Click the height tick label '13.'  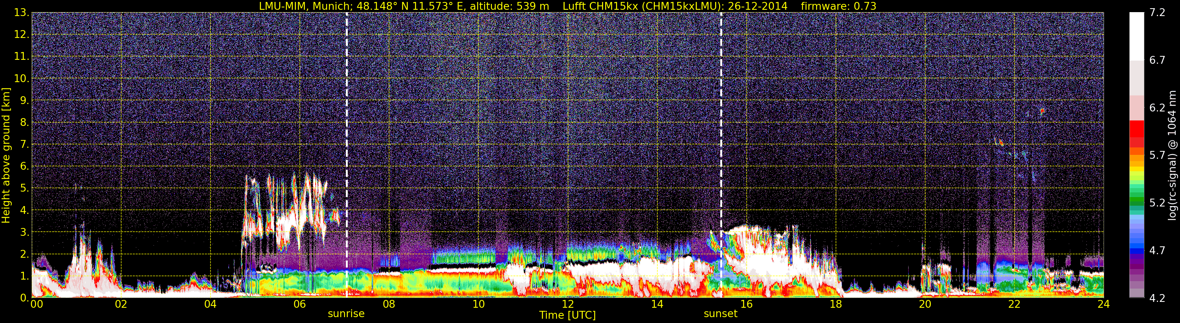22,13
